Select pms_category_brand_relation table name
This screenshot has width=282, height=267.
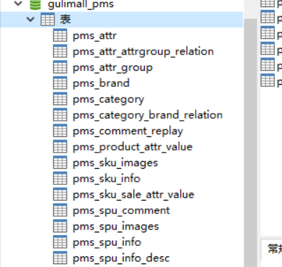[x=148, y=115]
